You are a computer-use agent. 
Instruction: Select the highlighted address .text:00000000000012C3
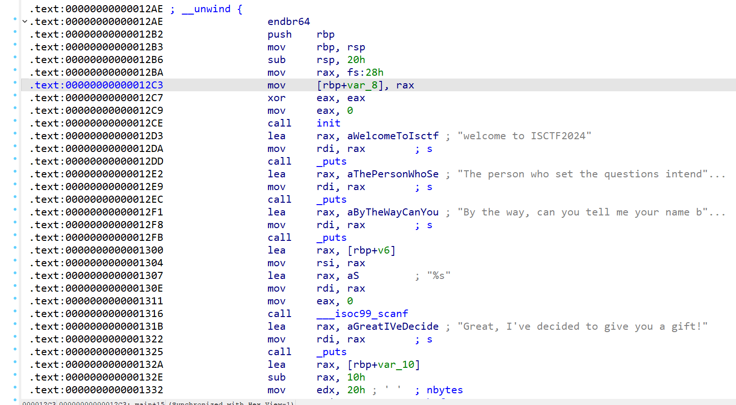tap(96, 85)
